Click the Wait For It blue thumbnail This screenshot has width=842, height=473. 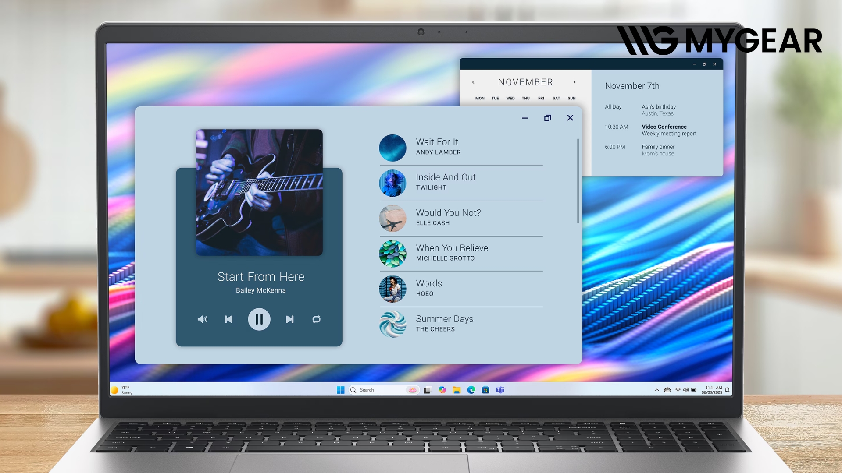coord(392,148)
